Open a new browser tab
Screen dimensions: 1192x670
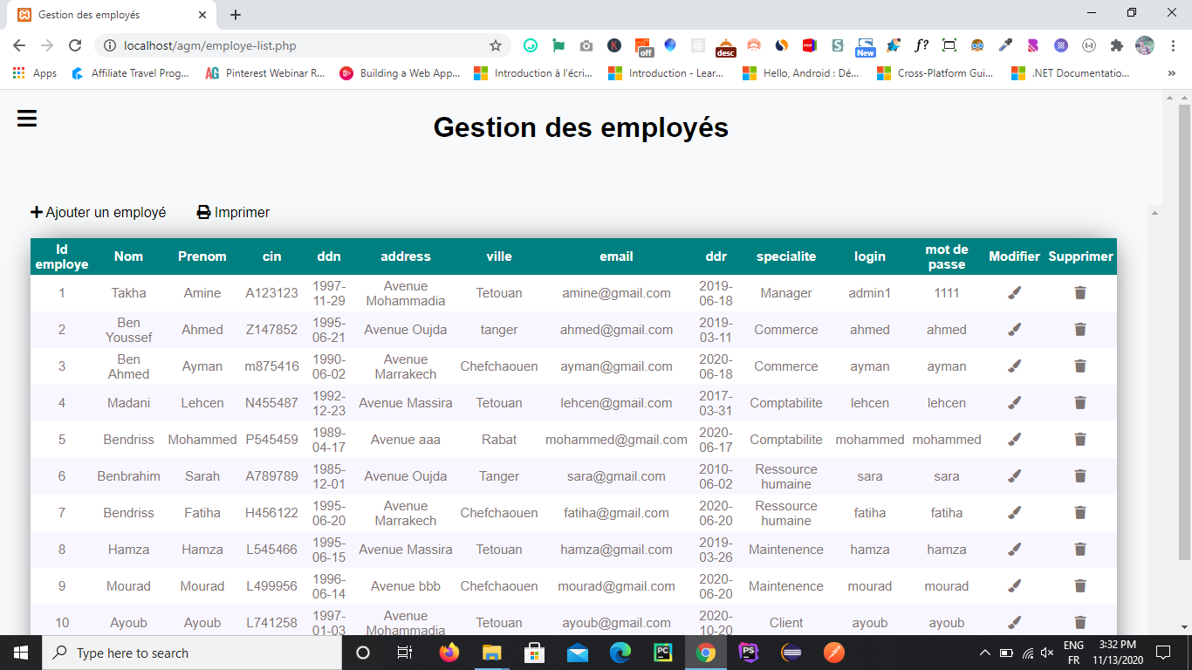[x=236, y=15]
